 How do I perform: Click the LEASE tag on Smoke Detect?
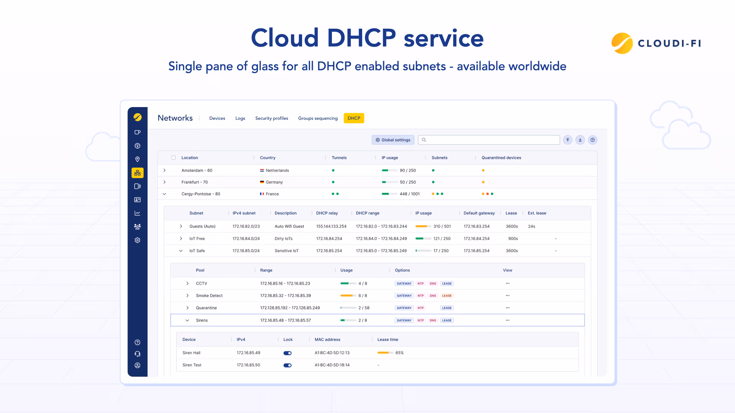tap(447, 296)
